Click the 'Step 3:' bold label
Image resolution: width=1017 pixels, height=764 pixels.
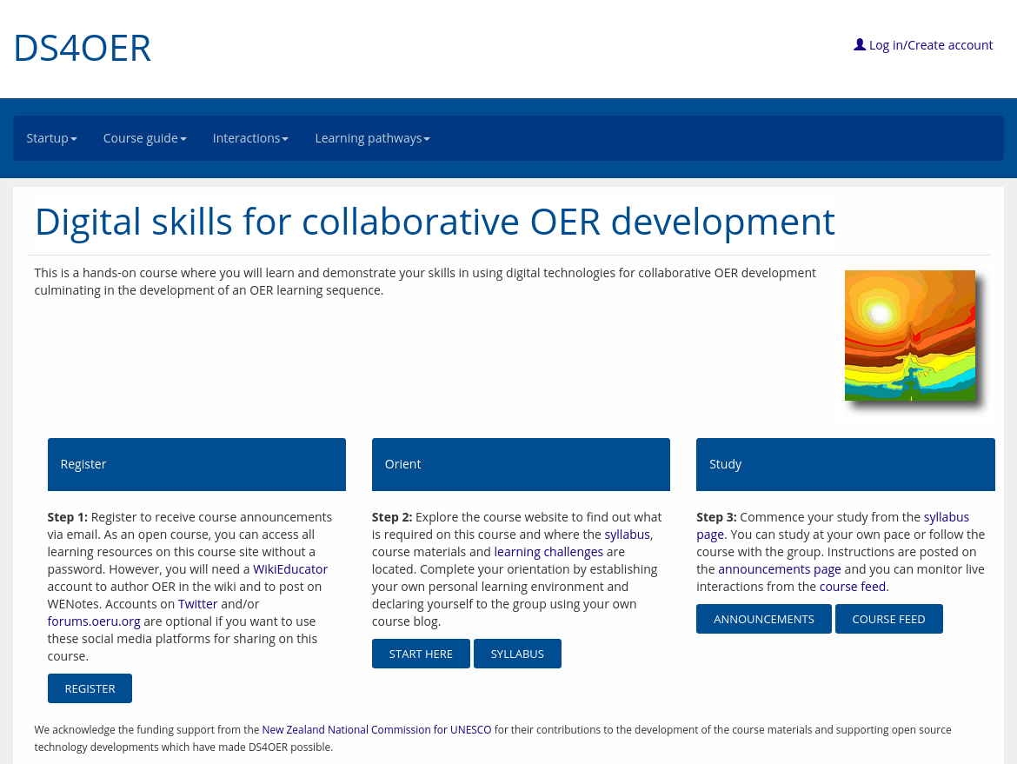pyautogui.click(x=717, y=517)
